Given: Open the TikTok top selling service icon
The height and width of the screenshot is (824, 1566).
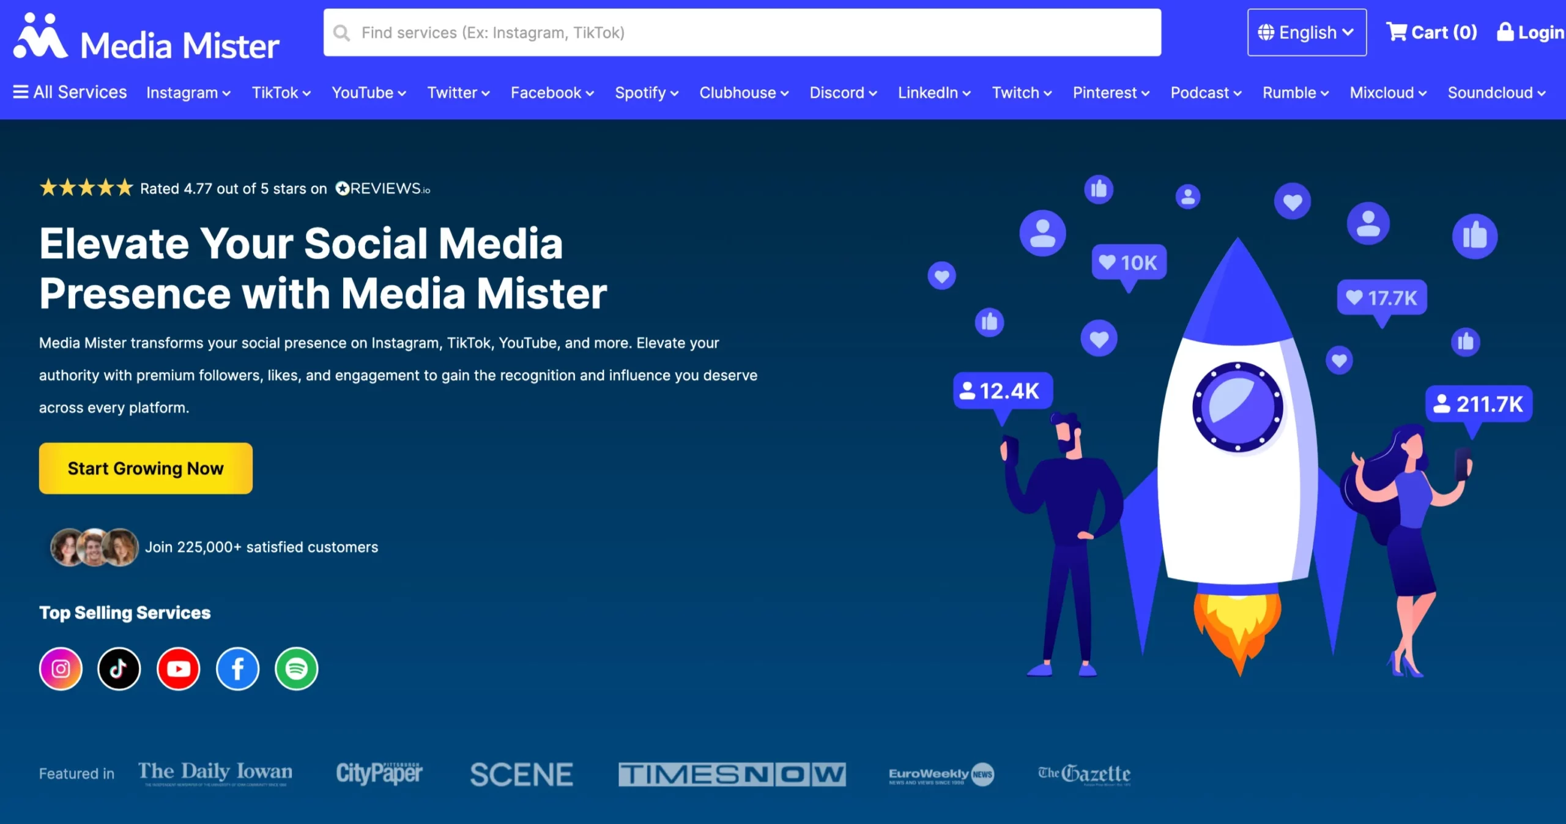Looking at the screenshot, I should [119, 669].
